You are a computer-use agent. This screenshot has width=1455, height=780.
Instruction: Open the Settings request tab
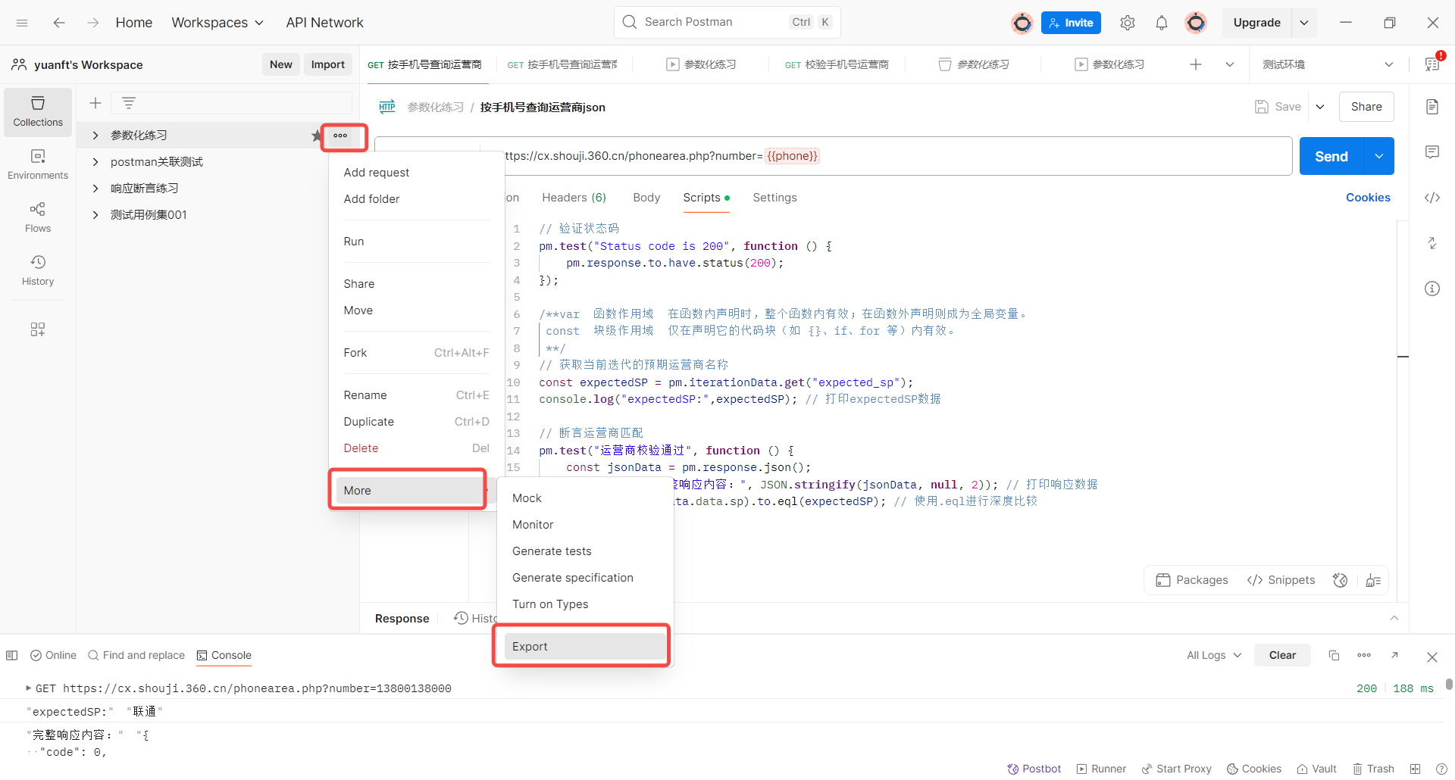[774, 198]
